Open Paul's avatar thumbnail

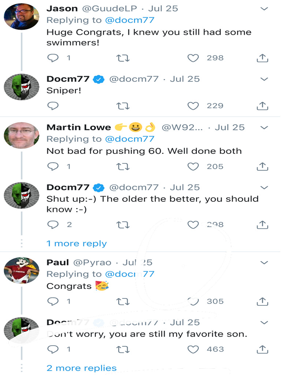point(22,271)
